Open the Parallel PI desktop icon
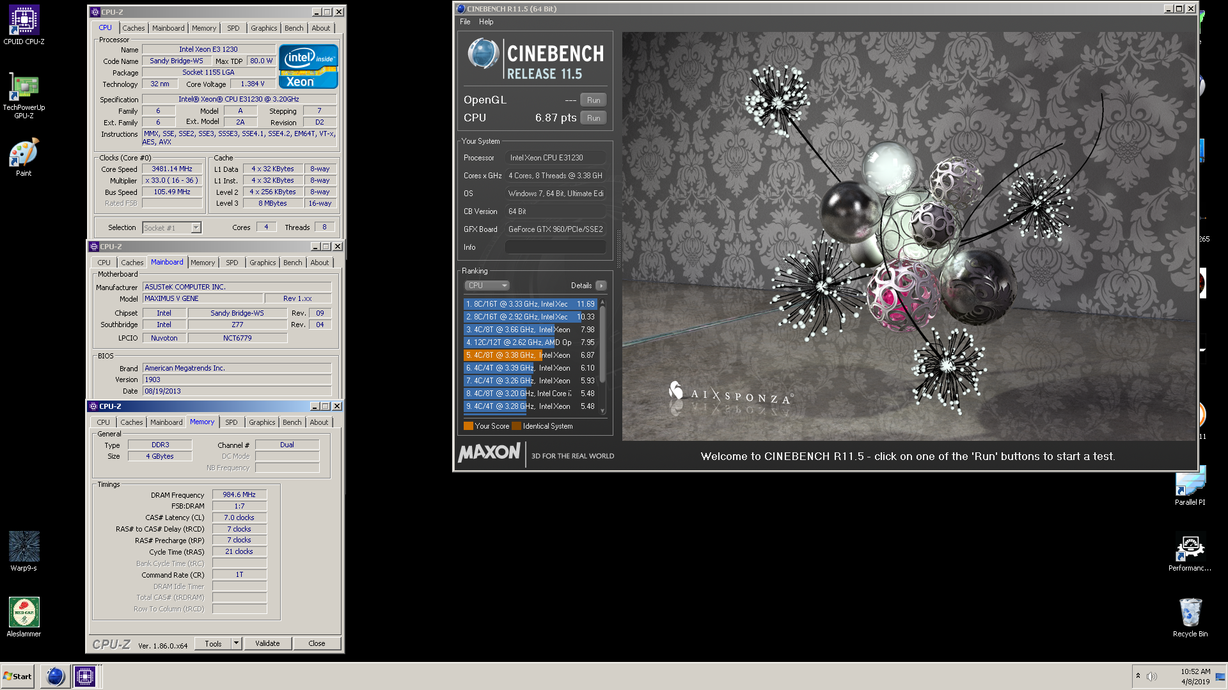Screen dimensions: 1228x690 (x=1190, y=486)
